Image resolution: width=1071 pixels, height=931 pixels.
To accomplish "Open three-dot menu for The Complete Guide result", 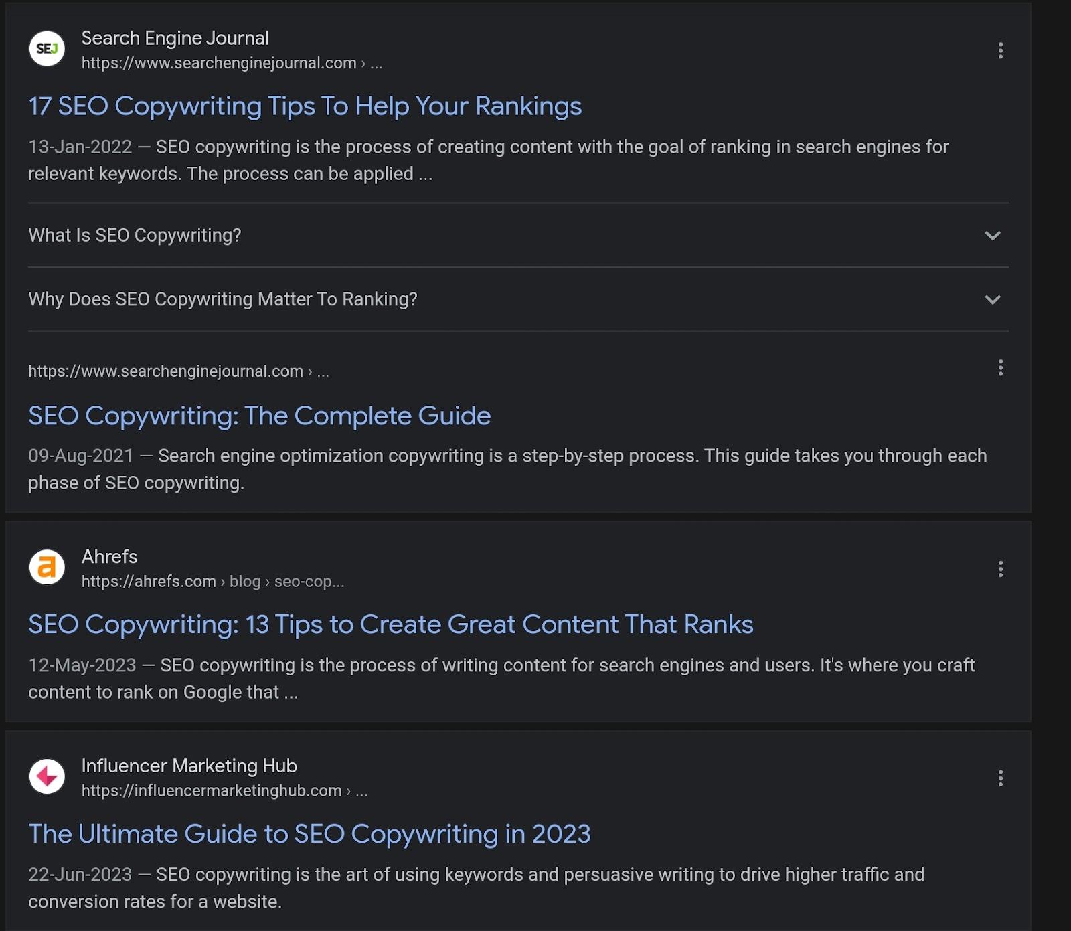I will (x=1000, y=367).
